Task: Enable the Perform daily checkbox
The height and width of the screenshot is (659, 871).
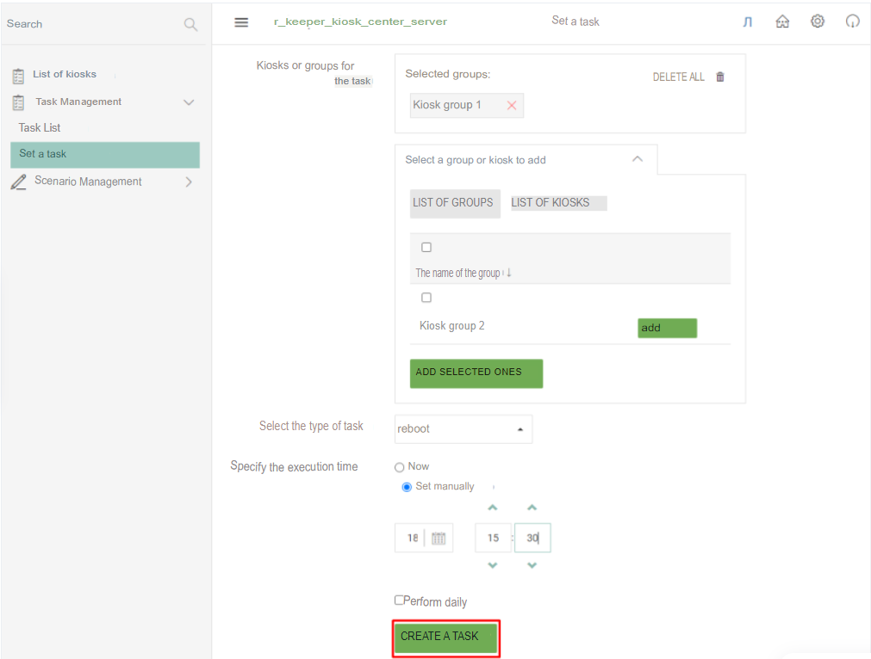Action: 399,600
